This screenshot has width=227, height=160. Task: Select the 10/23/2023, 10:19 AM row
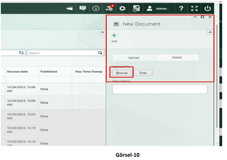(x=53, y=130)
